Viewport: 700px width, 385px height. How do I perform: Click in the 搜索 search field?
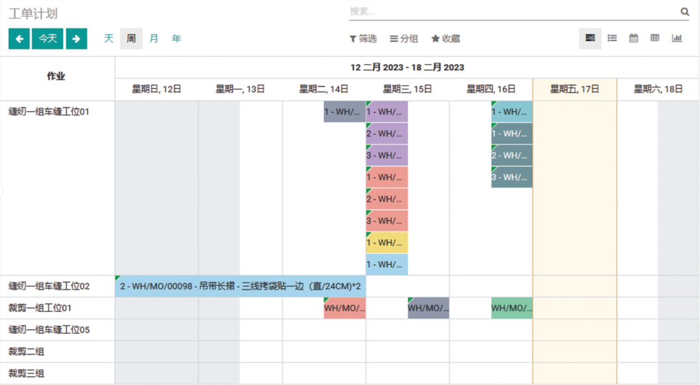tap(511, 12)
